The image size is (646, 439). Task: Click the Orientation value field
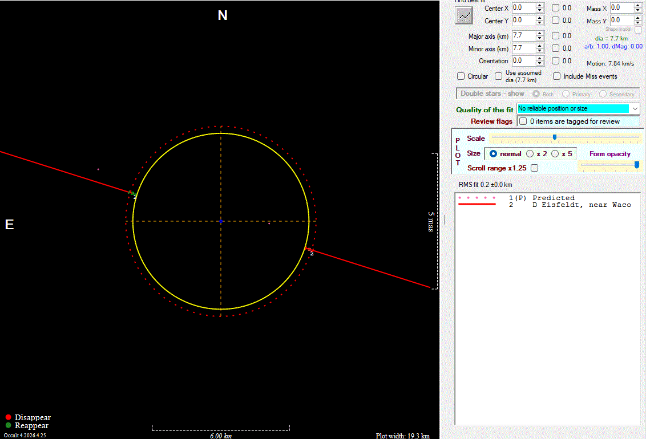point(523,60)
